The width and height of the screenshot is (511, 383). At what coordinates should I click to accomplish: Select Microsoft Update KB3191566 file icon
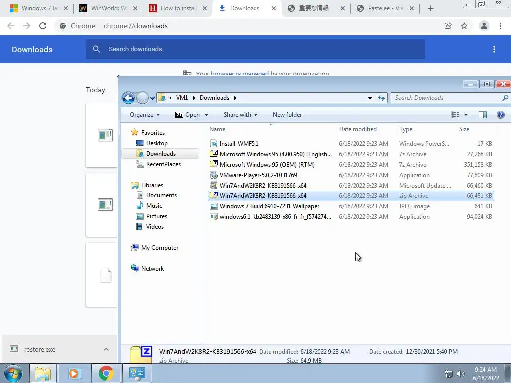point(214,186)
